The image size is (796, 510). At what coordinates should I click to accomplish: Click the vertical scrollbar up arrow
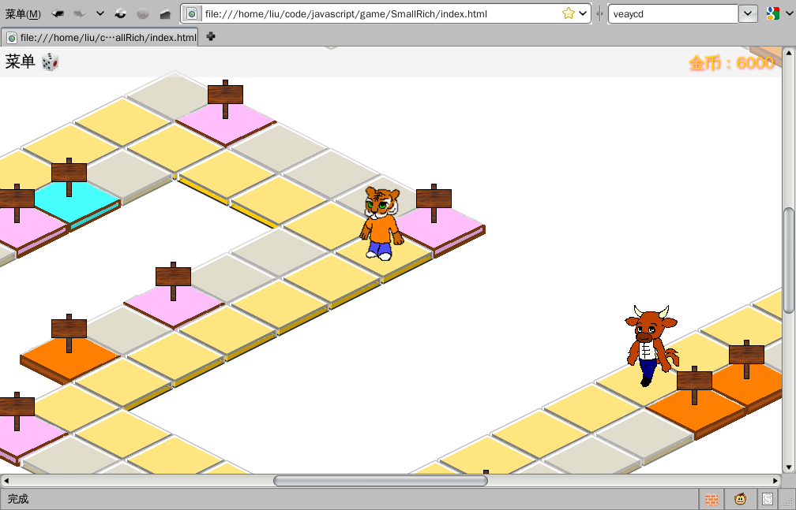pyautogui.click(x=788, y=53)
